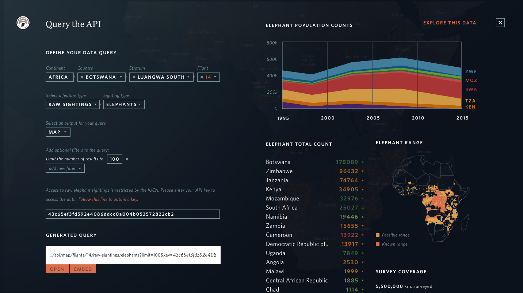Close the Query the API panel
Screen dimensions: 523x293
click(500, 23)
